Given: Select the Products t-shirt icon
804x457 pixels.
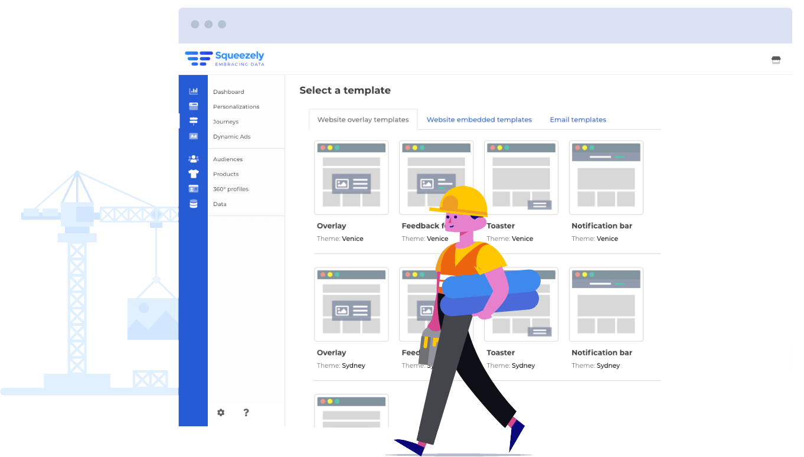Looking at the screenshot, I should [193, 174].
